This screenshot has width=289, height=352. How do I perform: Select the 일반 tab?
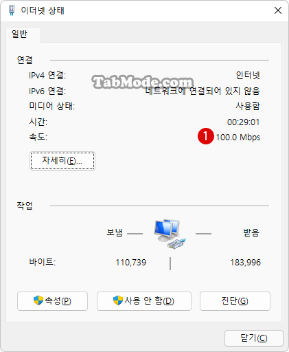20,34
